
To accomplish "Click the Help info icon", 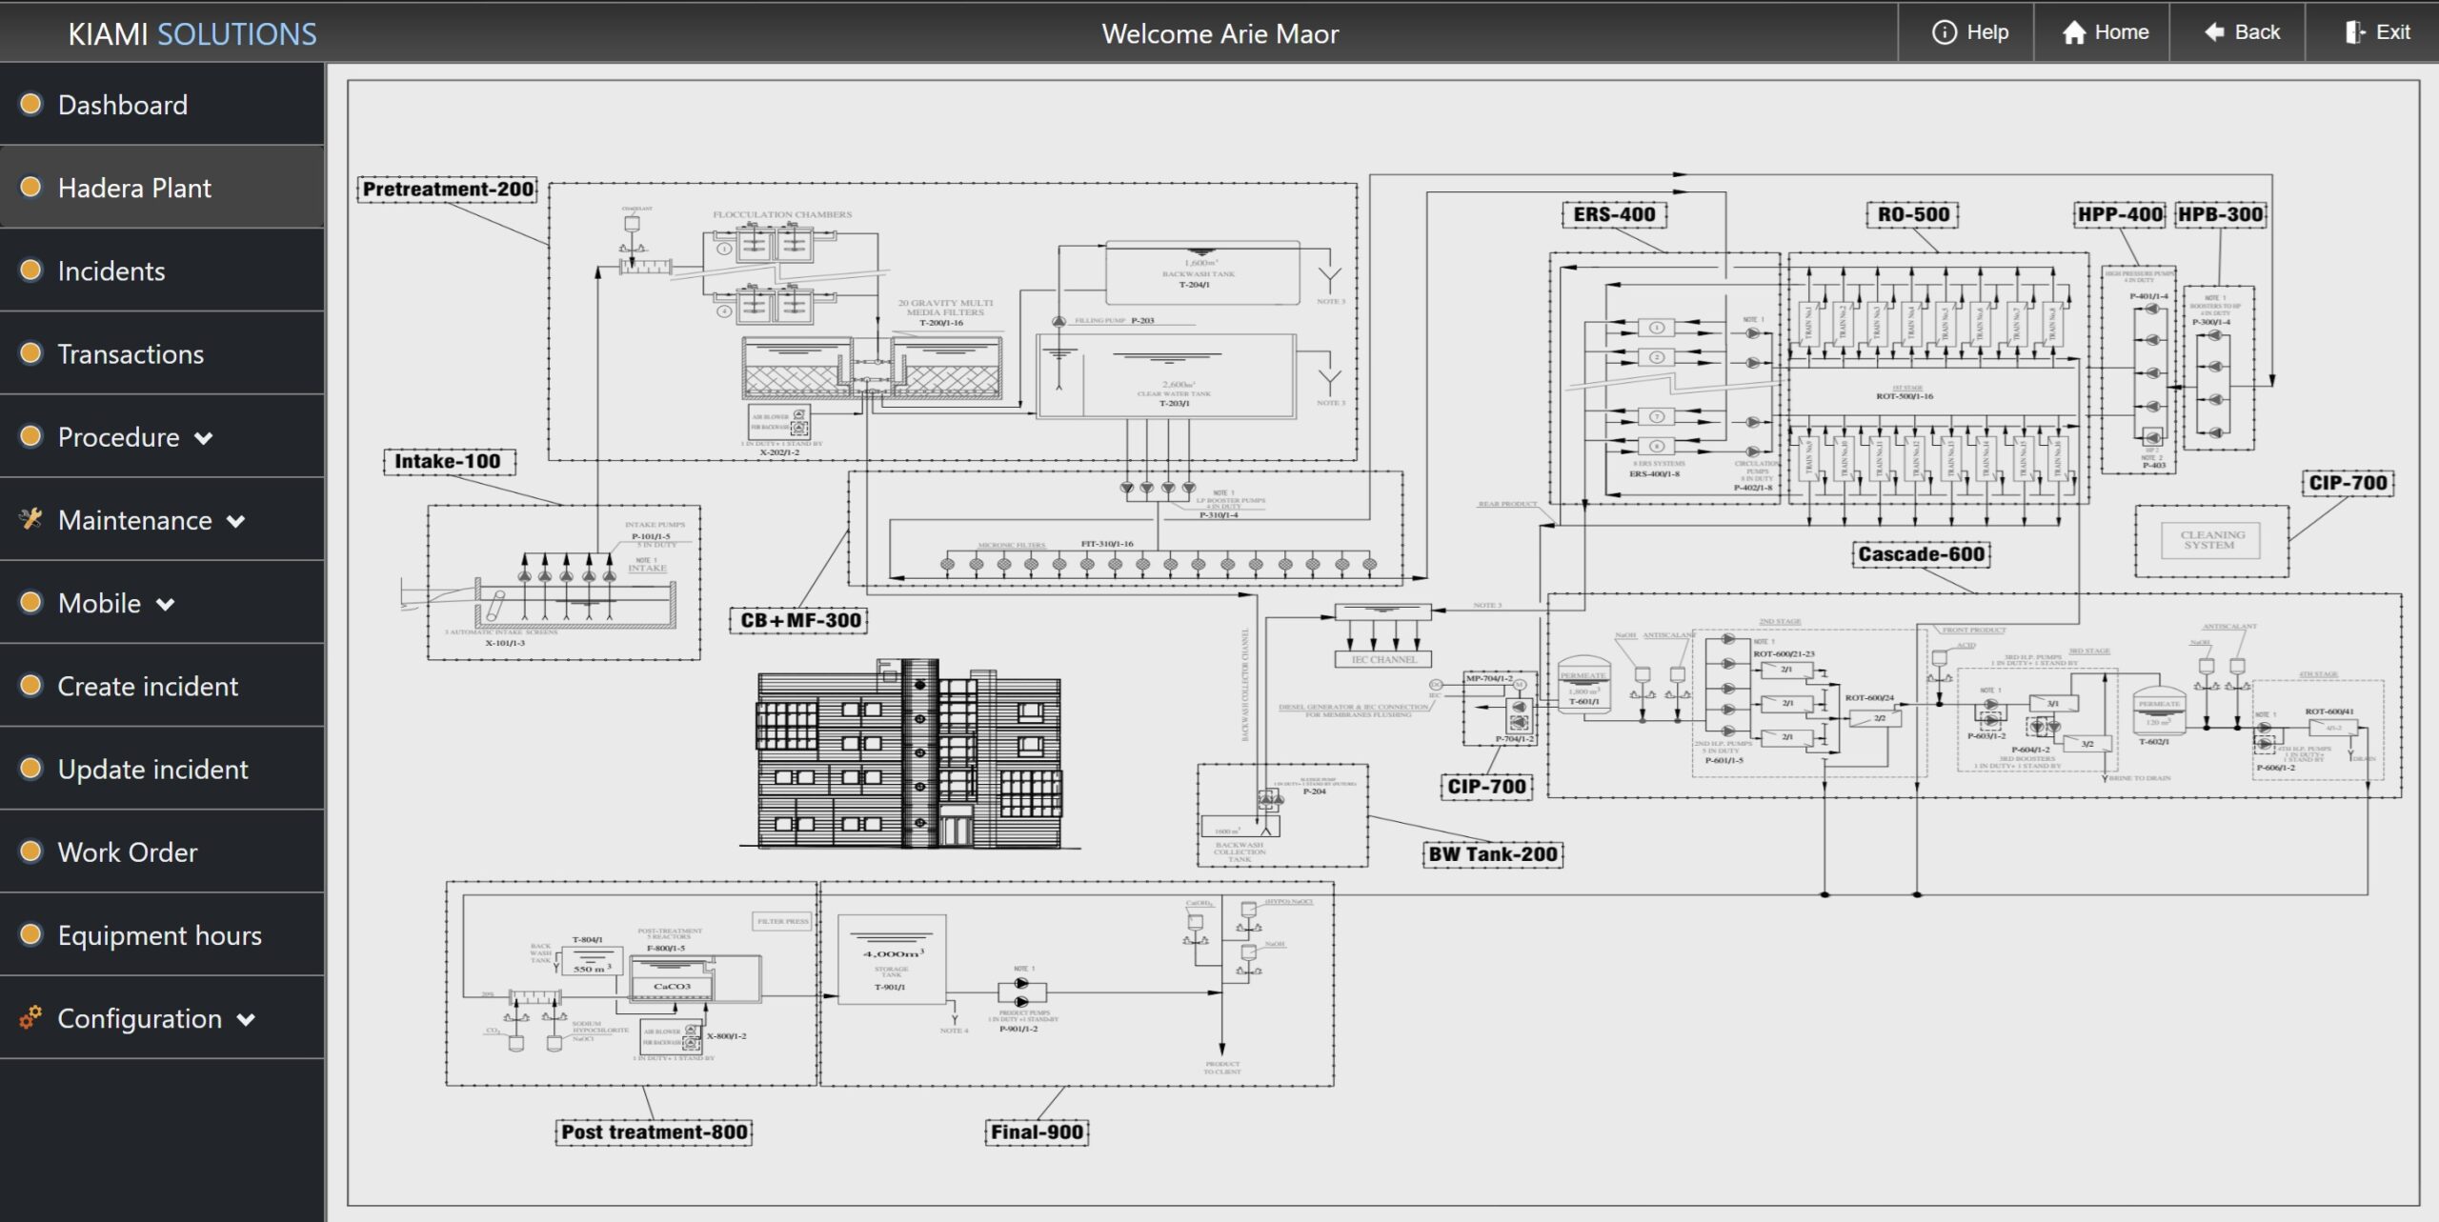I will click(x=1944, y=32).
